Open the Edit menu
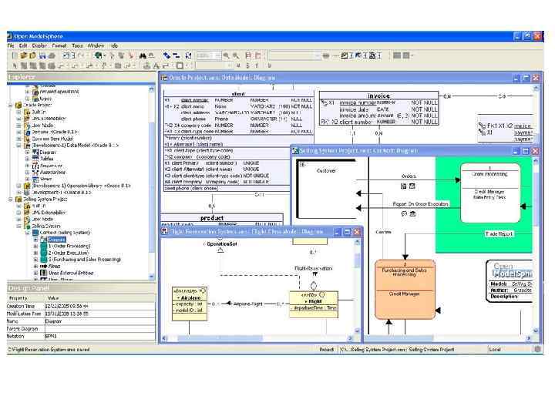 (23, 45)
